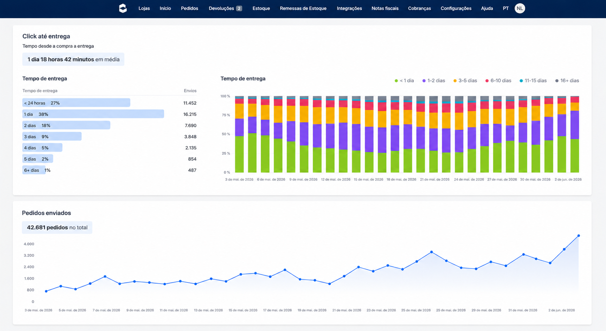606x331 pixels.
Task: Toggle the '16+ dias' legend series
Action: 567,81
